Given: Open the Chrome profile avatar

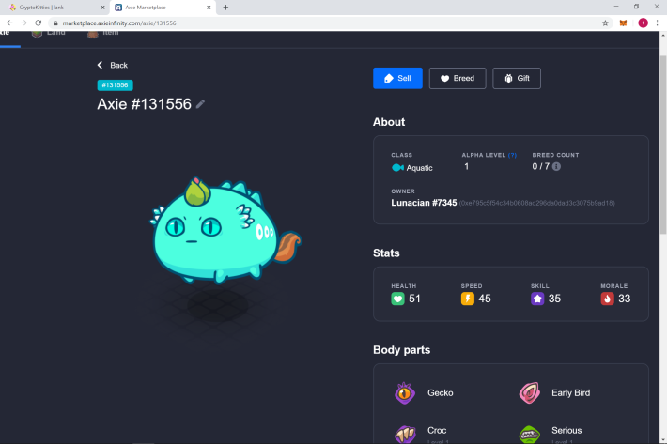Looking at the screenshot, I should (x=644, y=23).
